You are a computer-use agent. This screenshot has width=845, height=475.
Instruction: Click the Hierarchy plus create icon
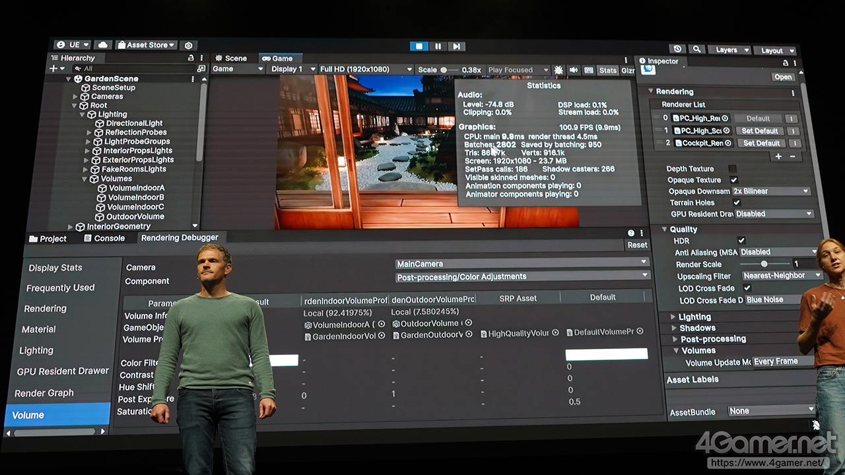[x=53, y=69]
